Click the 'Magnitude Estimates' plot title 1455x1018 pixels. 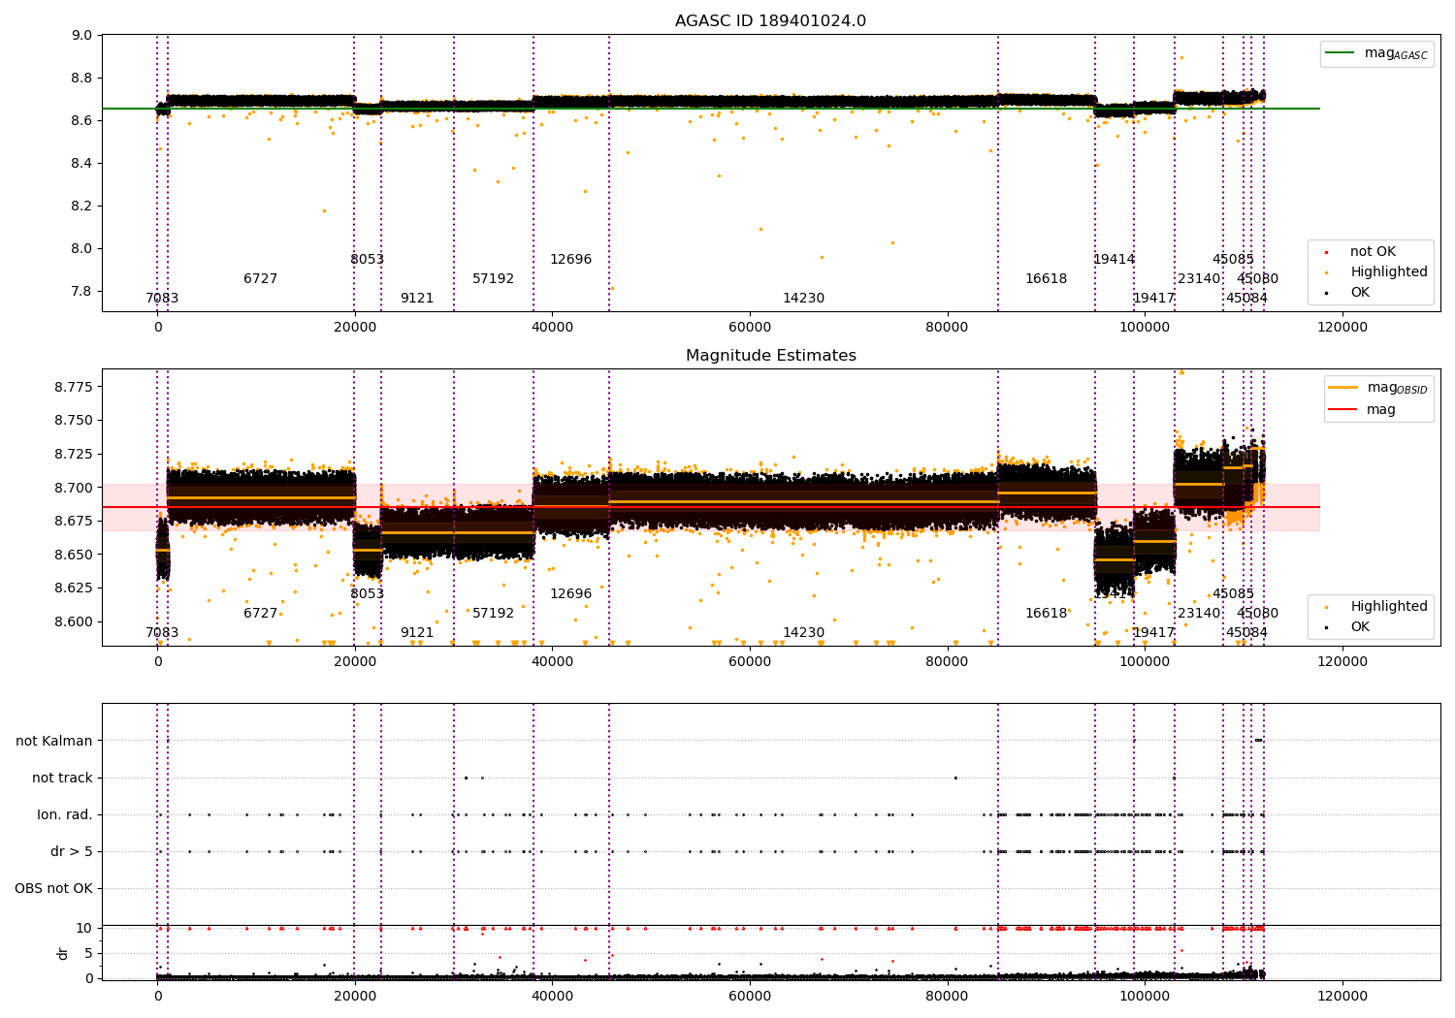click(770, 356)
